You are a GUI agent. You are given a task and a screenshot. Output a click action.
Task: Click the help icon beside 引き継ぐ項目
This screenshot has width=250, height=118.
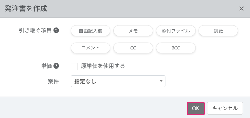tap(56, 30)
